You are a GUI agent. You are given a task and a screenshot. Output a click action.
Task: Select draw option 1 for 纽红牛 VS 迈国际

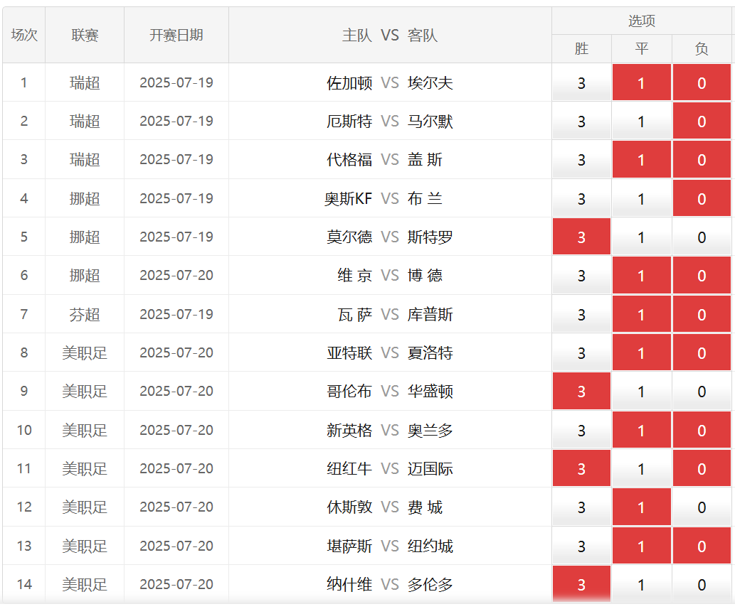click(x=641, y=468)
